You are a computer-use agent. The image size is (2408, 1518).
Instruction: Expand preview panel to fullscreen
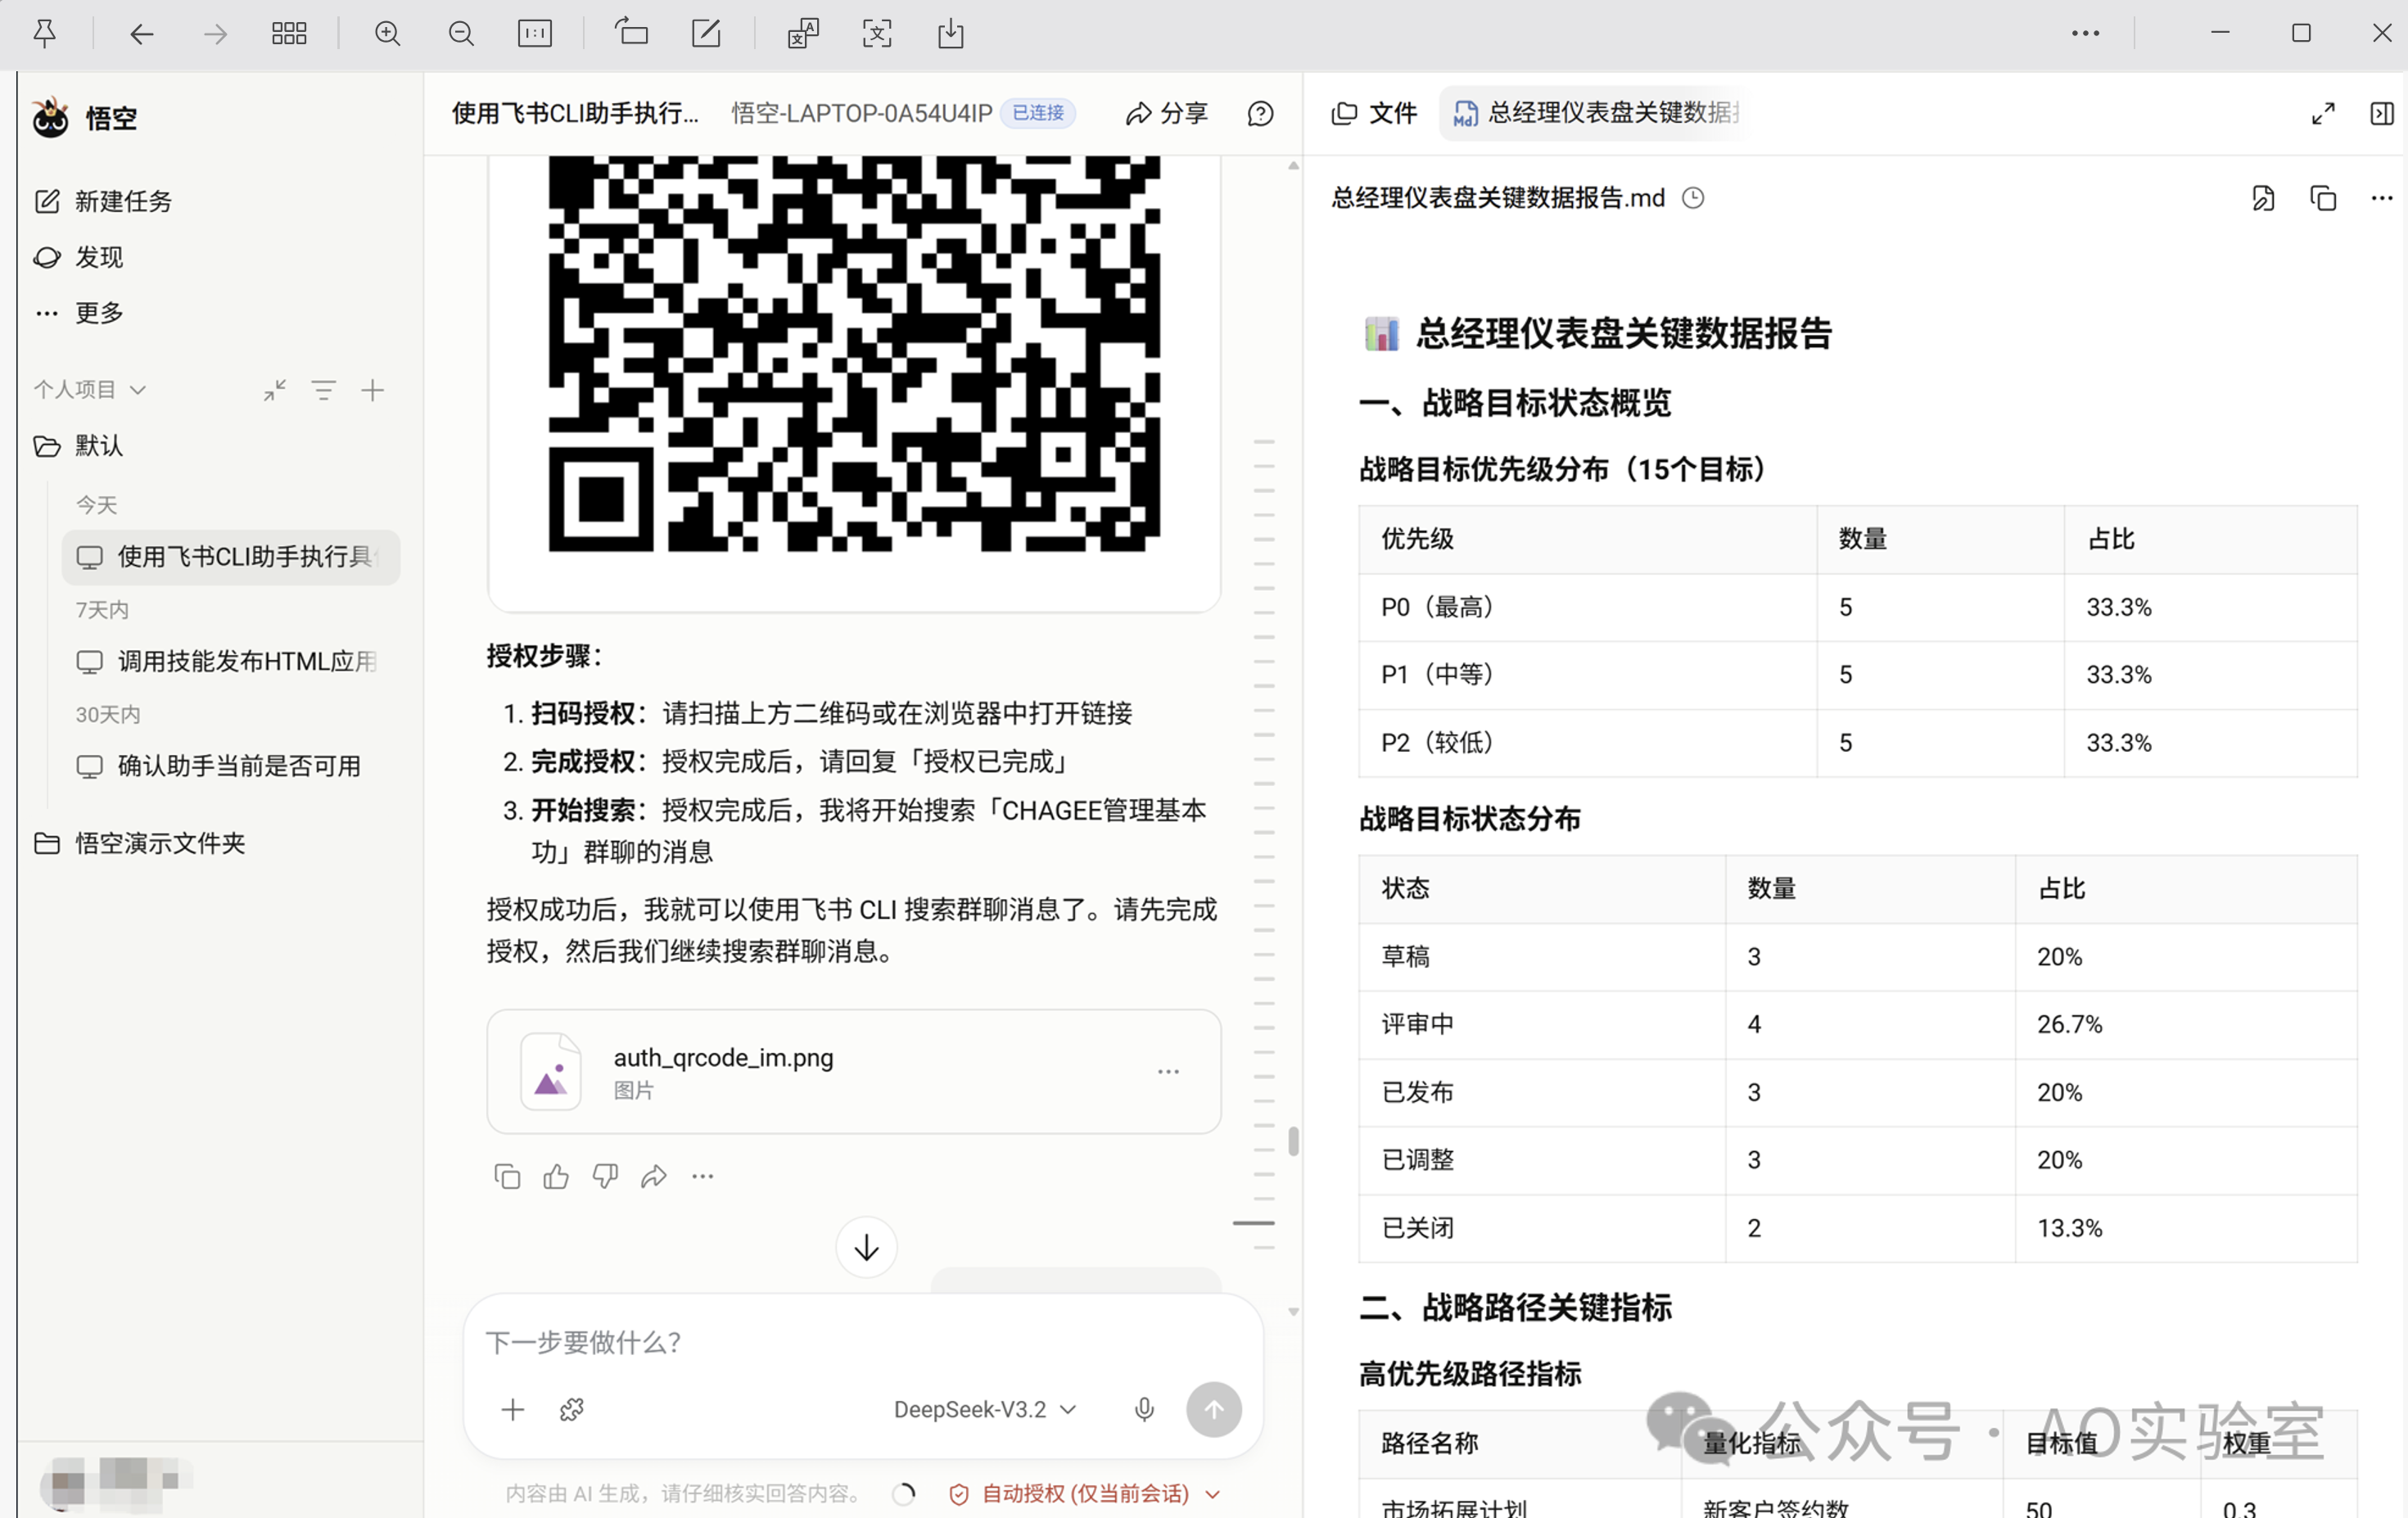click(x=2323, y=113)
